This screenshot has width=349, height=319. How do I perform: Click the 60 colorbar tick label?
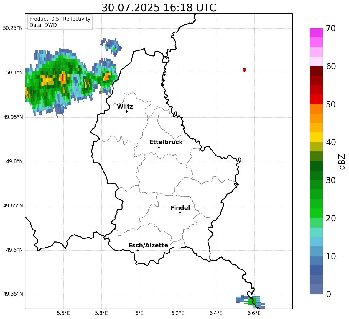click(x=331, y=66)
